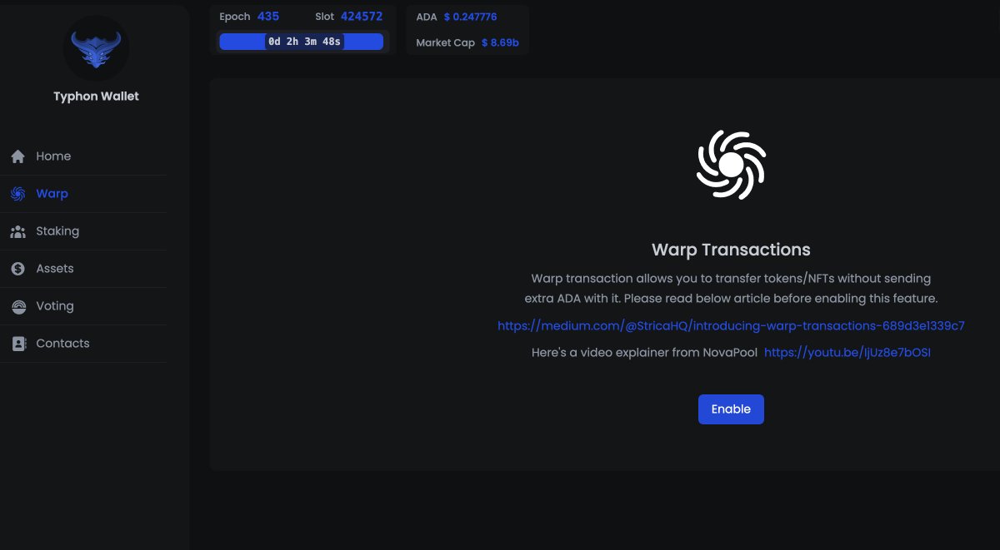Click the Slot value 424572
The image size is (1000, 550).
(362, 17)
